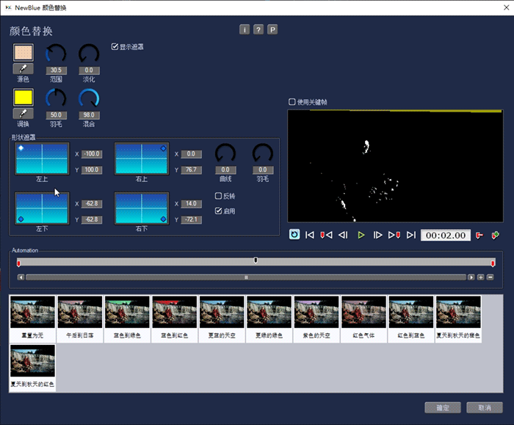The height and width of the screenshot is (425, 514).
Task: Toggle the loop playback button
Action: [x=294, y=235]
